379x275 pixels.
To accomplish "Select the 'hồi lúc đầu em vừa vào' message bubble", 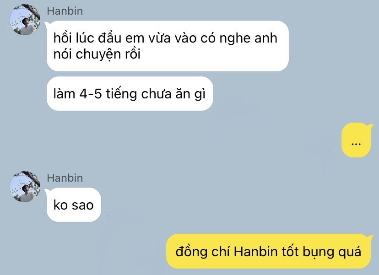I will 168,46.
